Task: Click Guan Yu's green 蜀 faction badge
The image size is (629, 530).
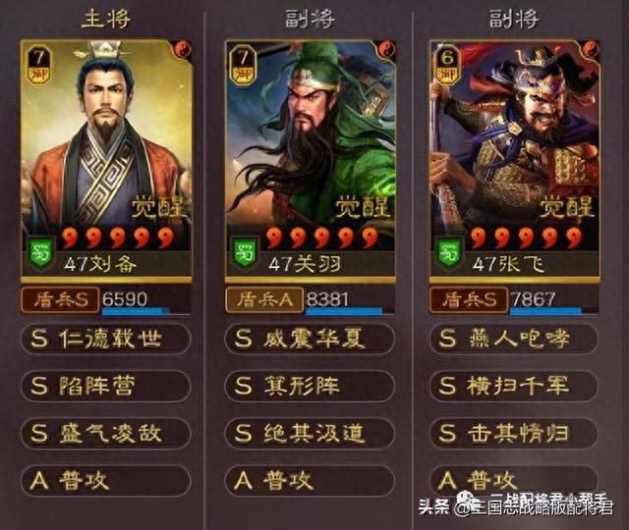Action: point(245,254)
